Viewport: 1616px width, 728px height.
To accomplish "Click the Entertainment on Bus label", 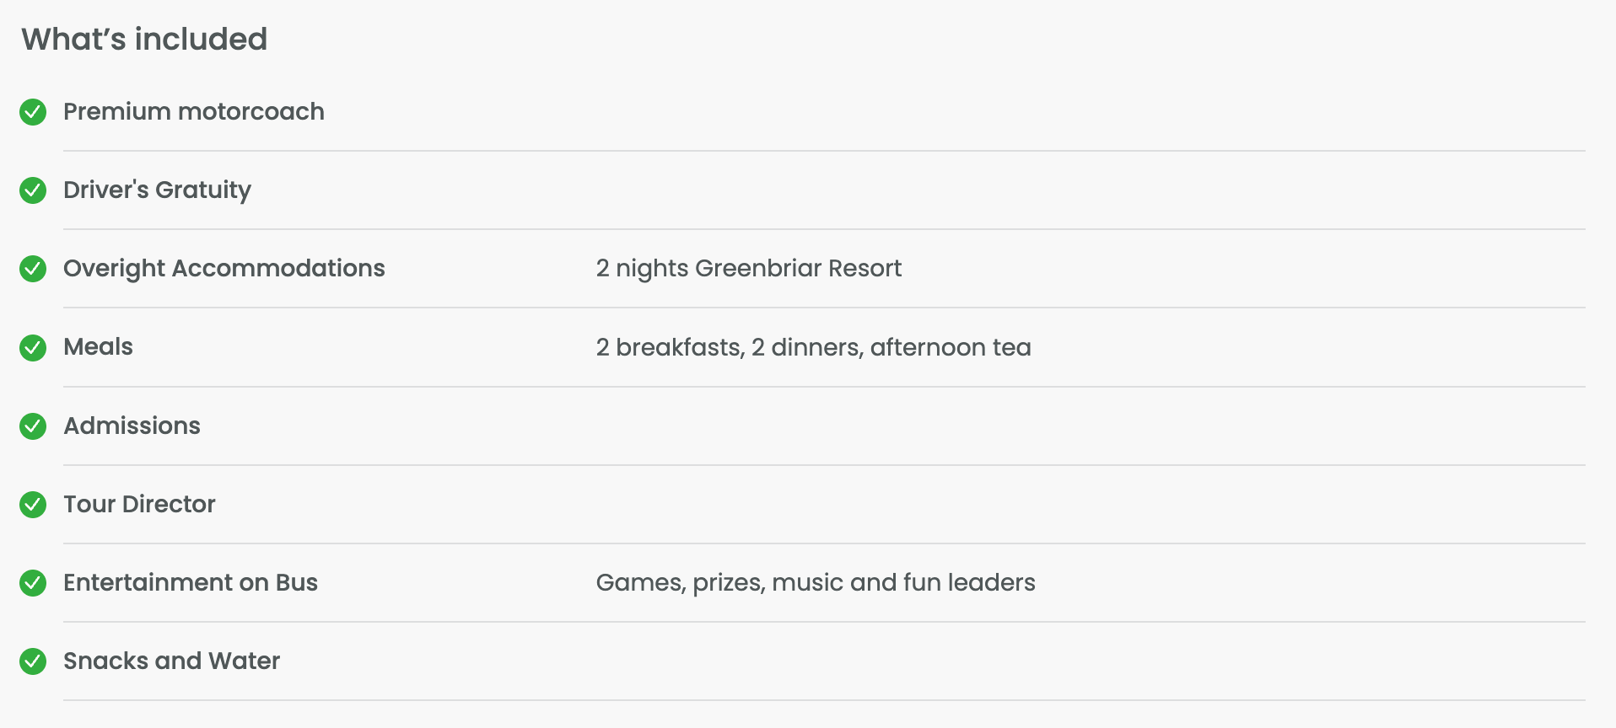I will tap(190, 582).
